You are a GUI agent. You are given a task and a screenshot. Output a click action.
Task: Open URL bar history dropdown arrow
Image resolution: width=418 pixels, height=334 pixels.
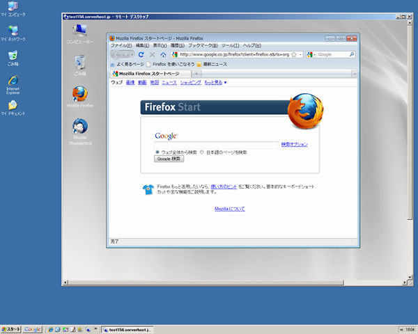click(300, 54)
